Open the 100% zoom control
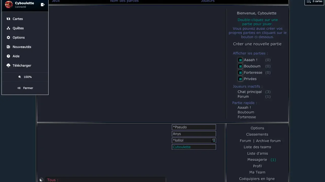Viewport: 325px width, 182px height. 25,77
